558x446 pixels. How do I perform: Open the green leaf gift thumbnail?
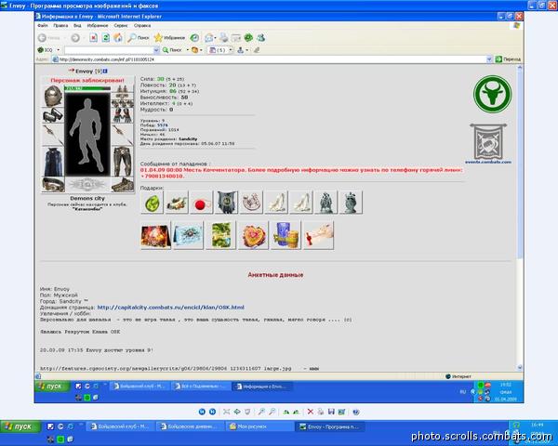pyautogui.click(x=152, y=203)
